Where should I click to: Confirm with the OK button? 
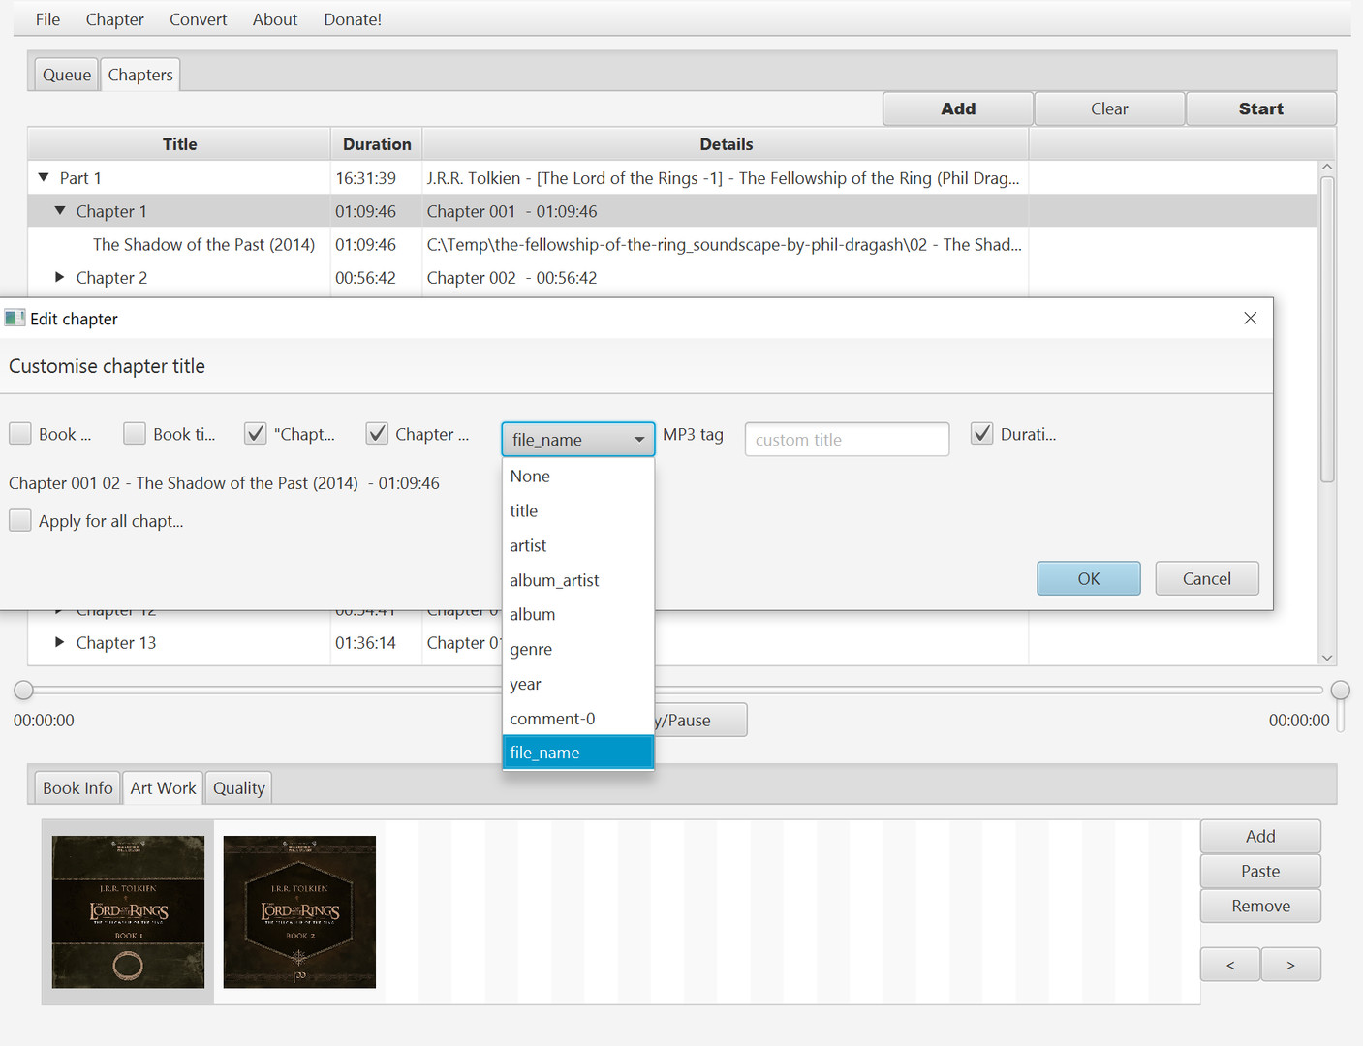[x=1088, y=578]
